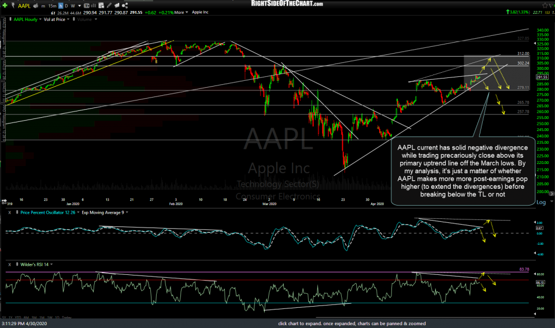Click the 'click chart to expand' status message
This screenshot has height=328, width=555.
coord(352,323)
